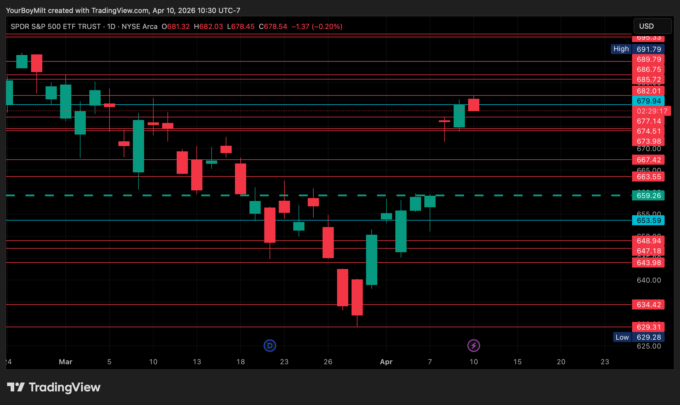This screenshot has height=405, width=680.
Task: Click the cyan 679.94 price label
Action: [648, 101]
